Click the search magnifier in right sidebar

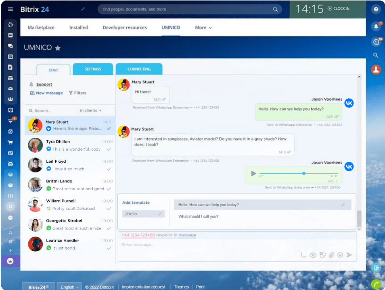pyautogui.click(x=376, y=55)
